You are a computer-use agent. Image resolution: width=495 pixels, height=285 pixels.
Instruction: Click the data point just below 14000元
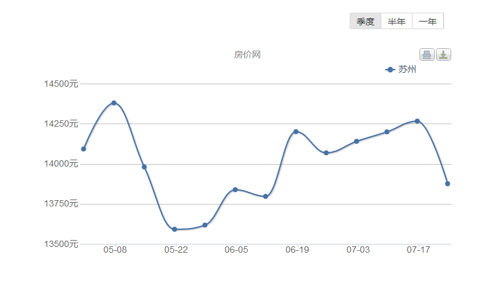click(x=144, y=167)
